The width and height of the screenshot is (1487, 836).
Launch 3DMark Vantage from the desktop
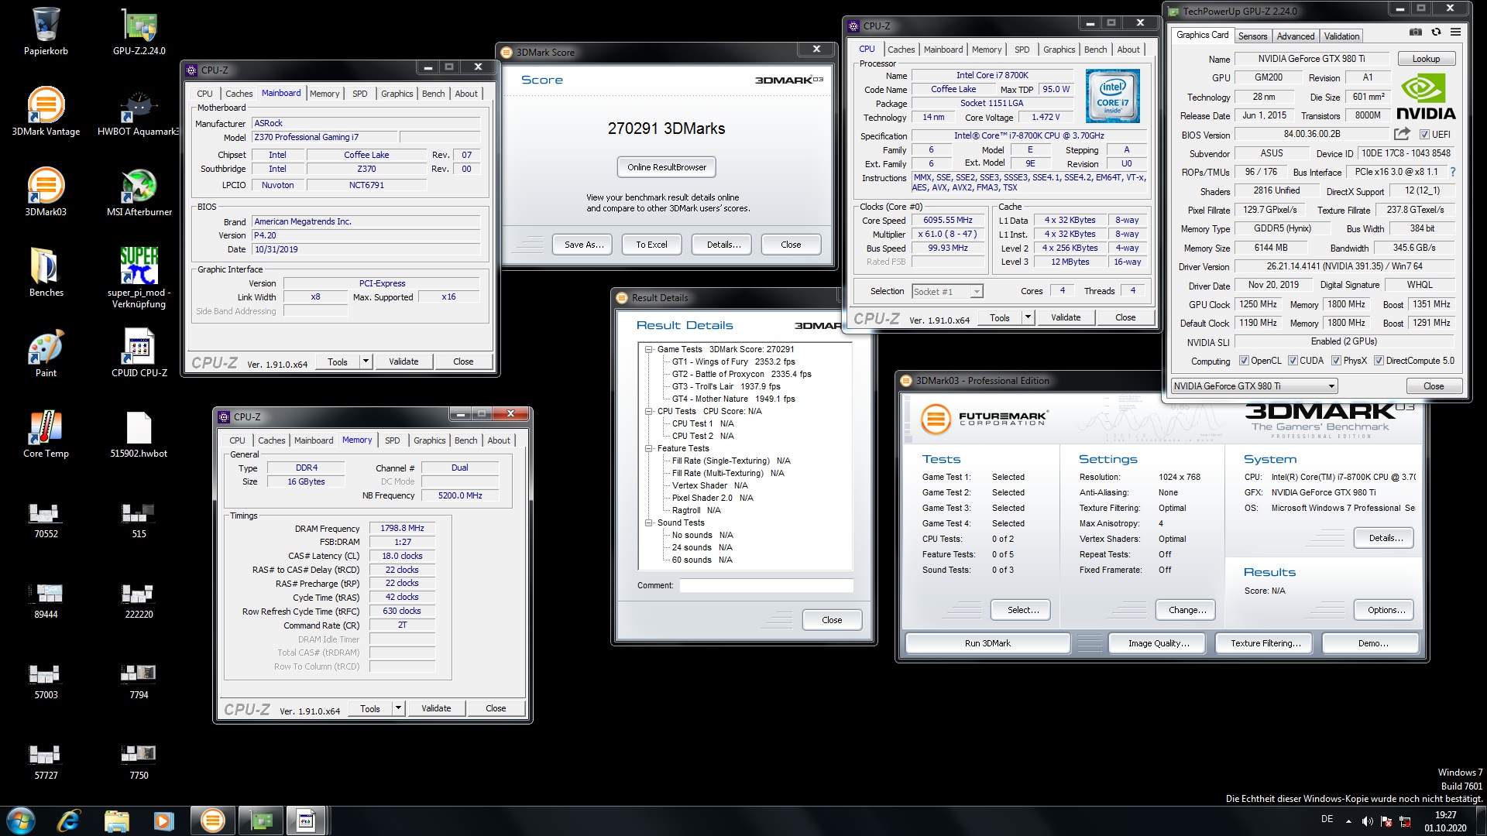(x=46, y=112)
